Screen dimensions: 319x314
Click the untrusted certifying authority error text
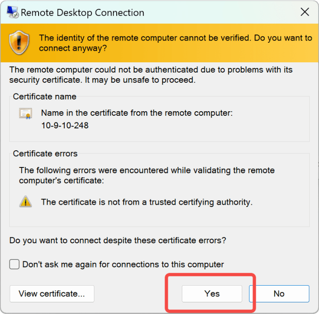[146, 202]
